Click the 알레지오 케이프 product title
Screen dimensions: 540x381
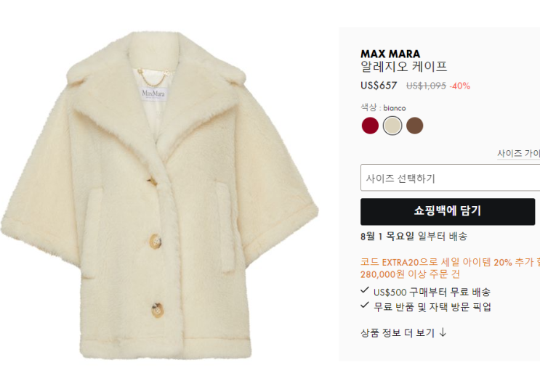pyautogui.click(x=403, y=66)
